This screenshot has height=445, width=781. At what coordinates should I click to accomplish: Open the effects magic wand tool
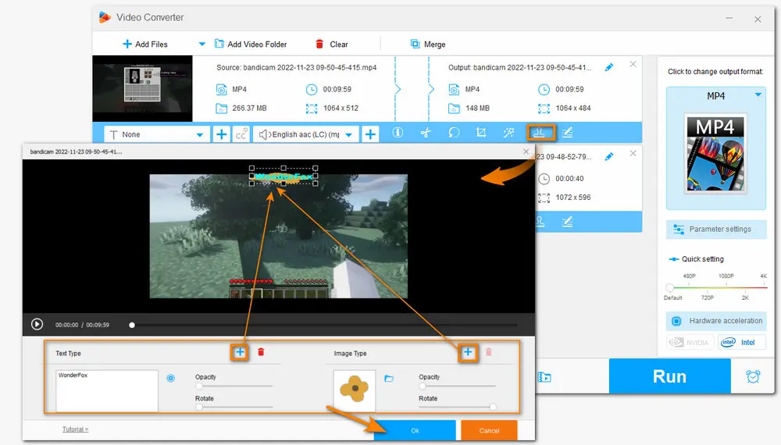[508, 133]
